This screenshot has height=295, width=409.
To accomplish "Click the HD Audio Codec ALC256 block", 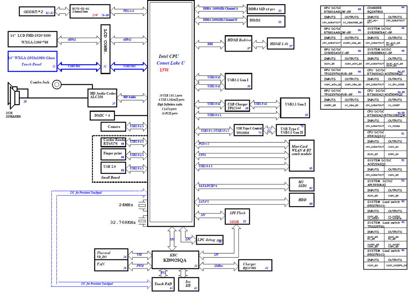I will 102,98.
